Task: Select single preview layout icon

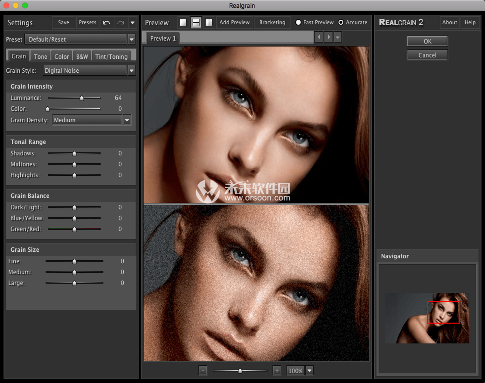Action: point(183,23)
